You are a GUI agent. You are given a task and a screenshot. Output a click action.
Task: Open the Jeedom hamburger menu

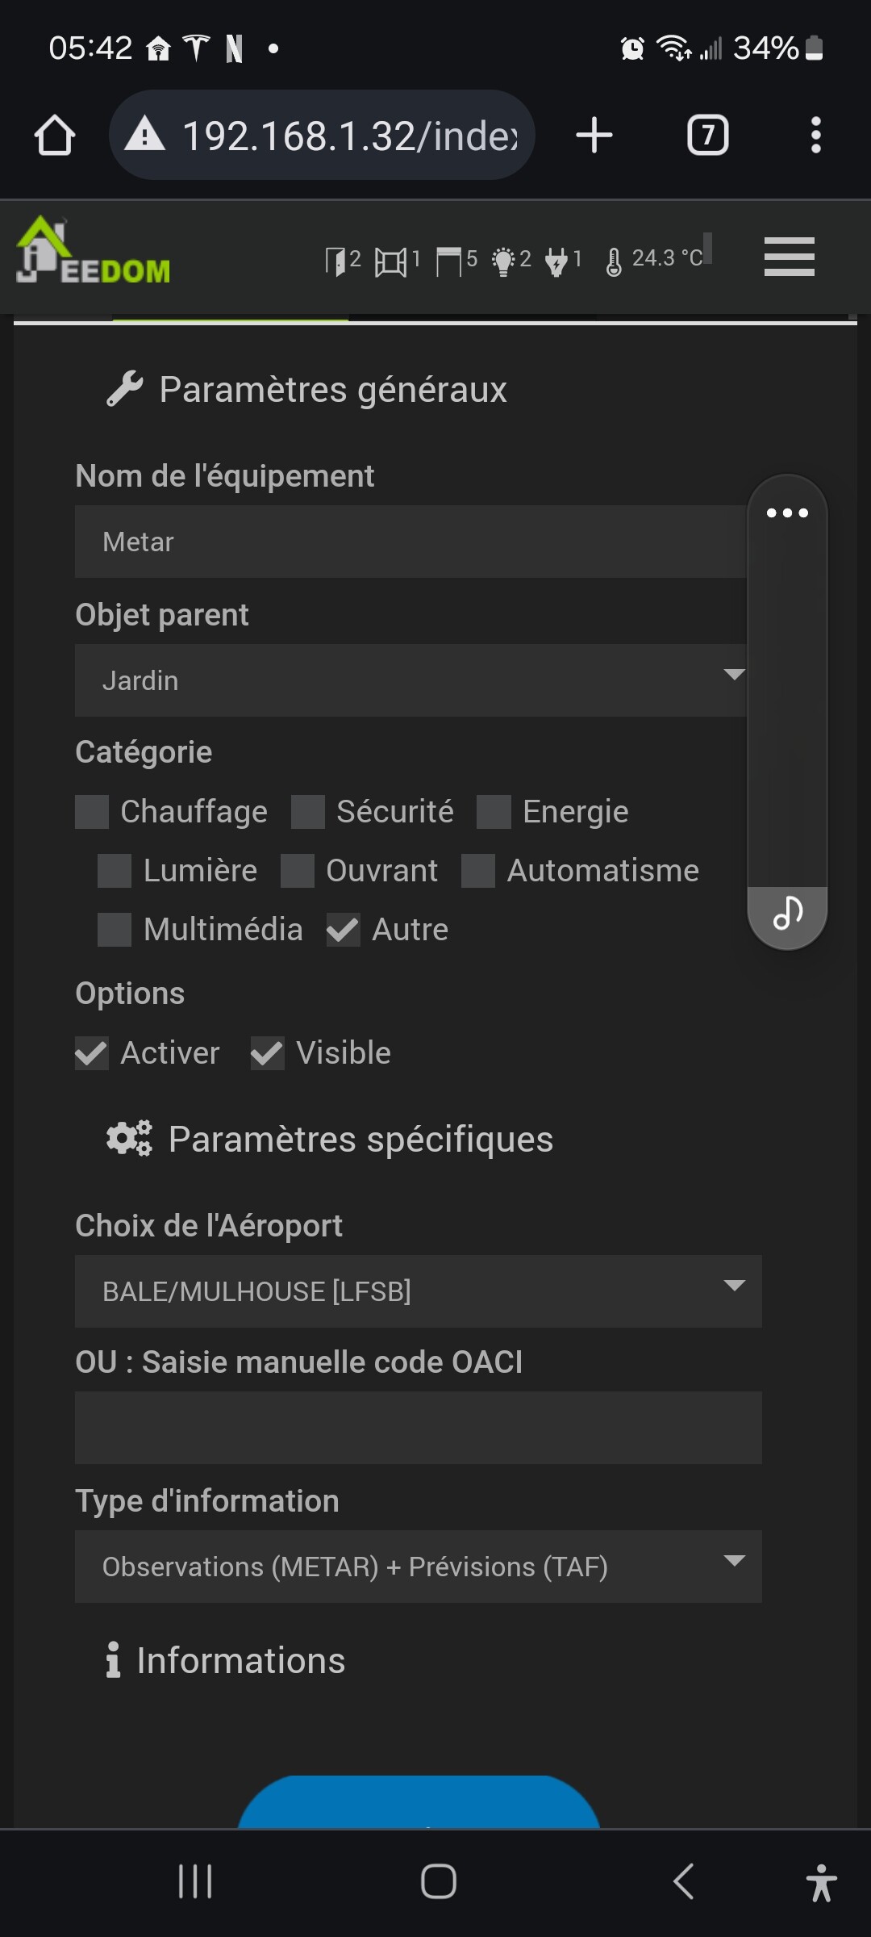pyautogui.click(x=789, y=257)
